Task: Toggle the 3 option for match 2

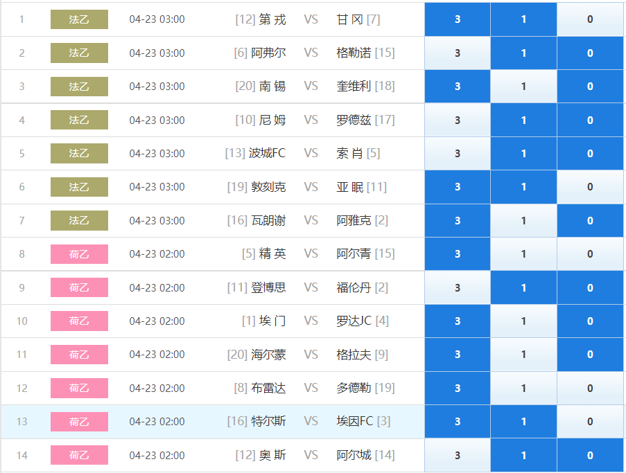Action: point(458,53)
